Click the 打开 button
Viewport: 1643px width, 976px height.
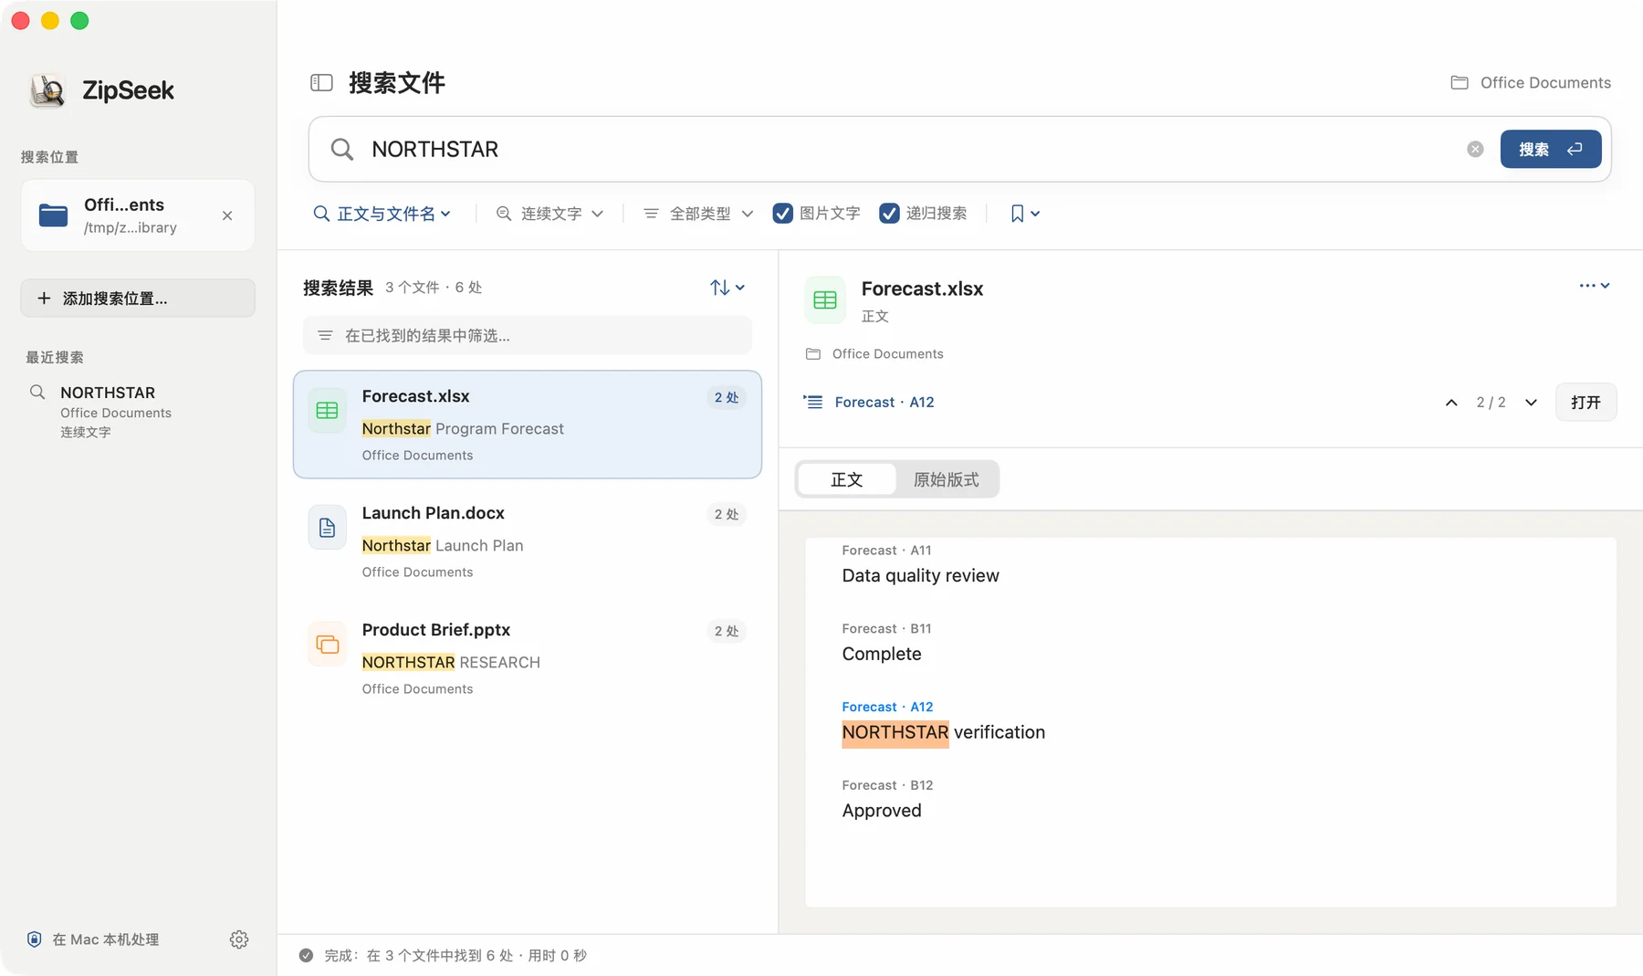click(x=1585, y=403)
